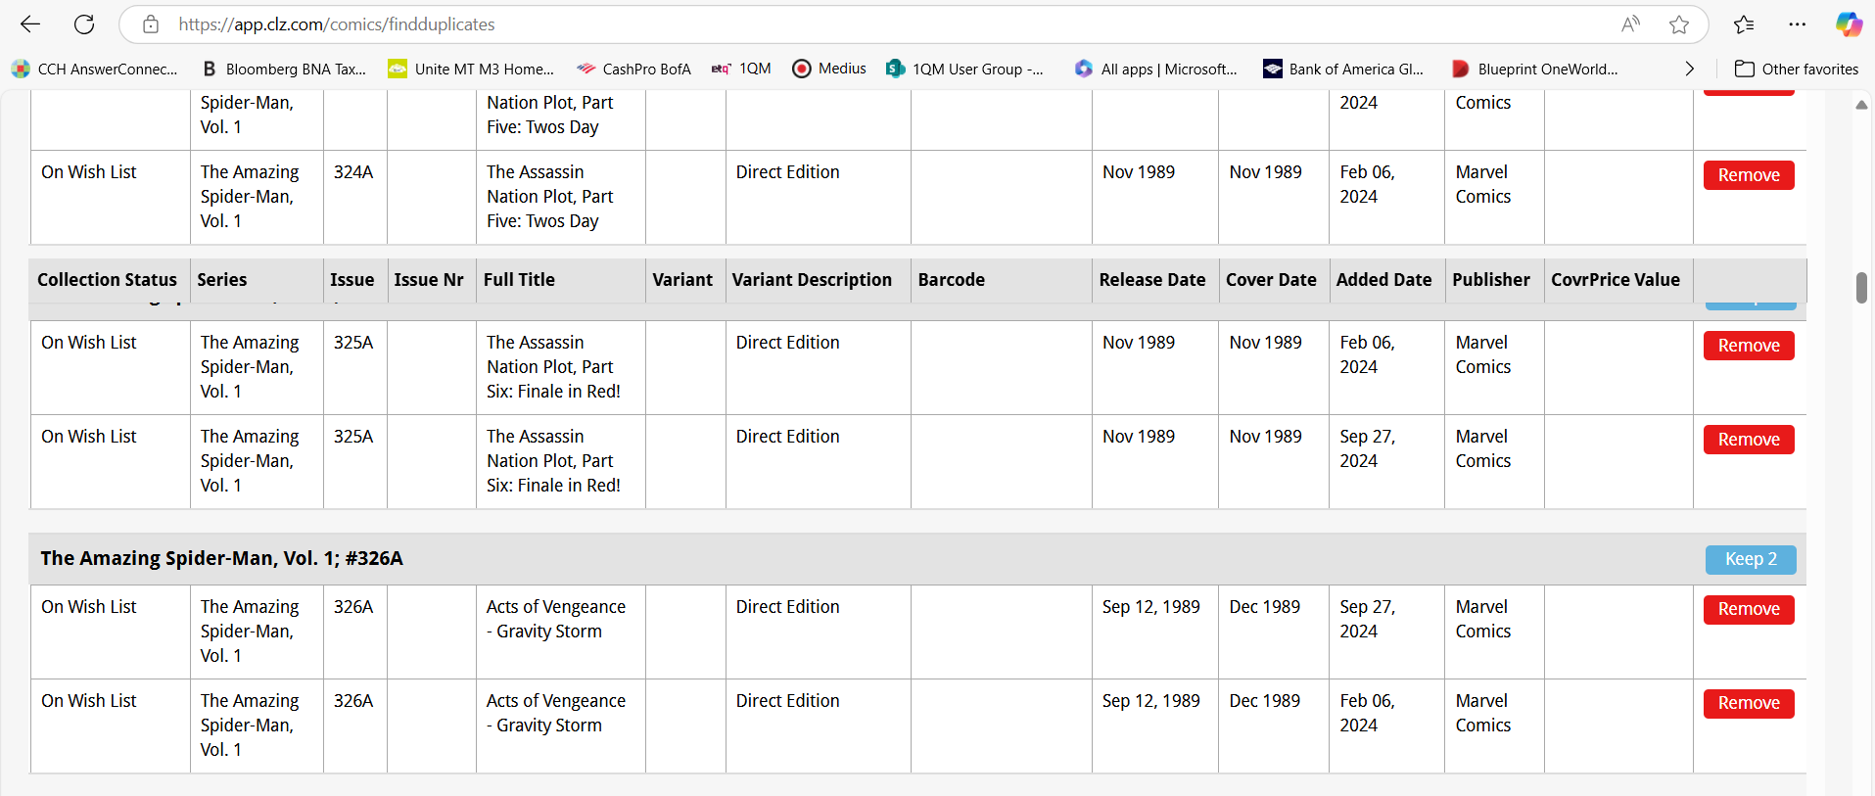Expand hidden favorites bar overflow chevron
The height and width of the screenshot is (796, 1875).
click(x=1689, y=69)
